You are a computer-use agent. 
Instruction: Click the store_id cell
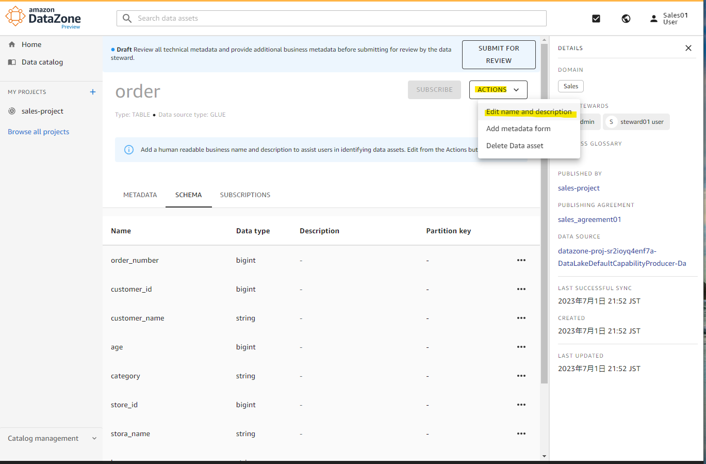(124, 405)
